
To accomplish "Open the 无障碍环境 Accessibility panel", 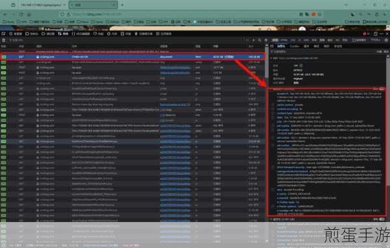I will 144,34.
